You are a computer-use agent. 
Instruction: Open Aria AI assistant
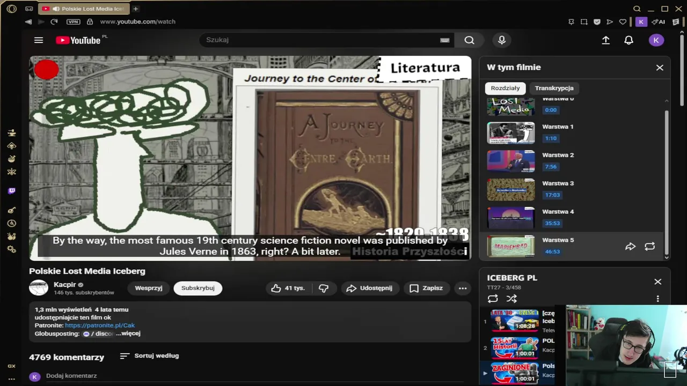pos(658,22)
